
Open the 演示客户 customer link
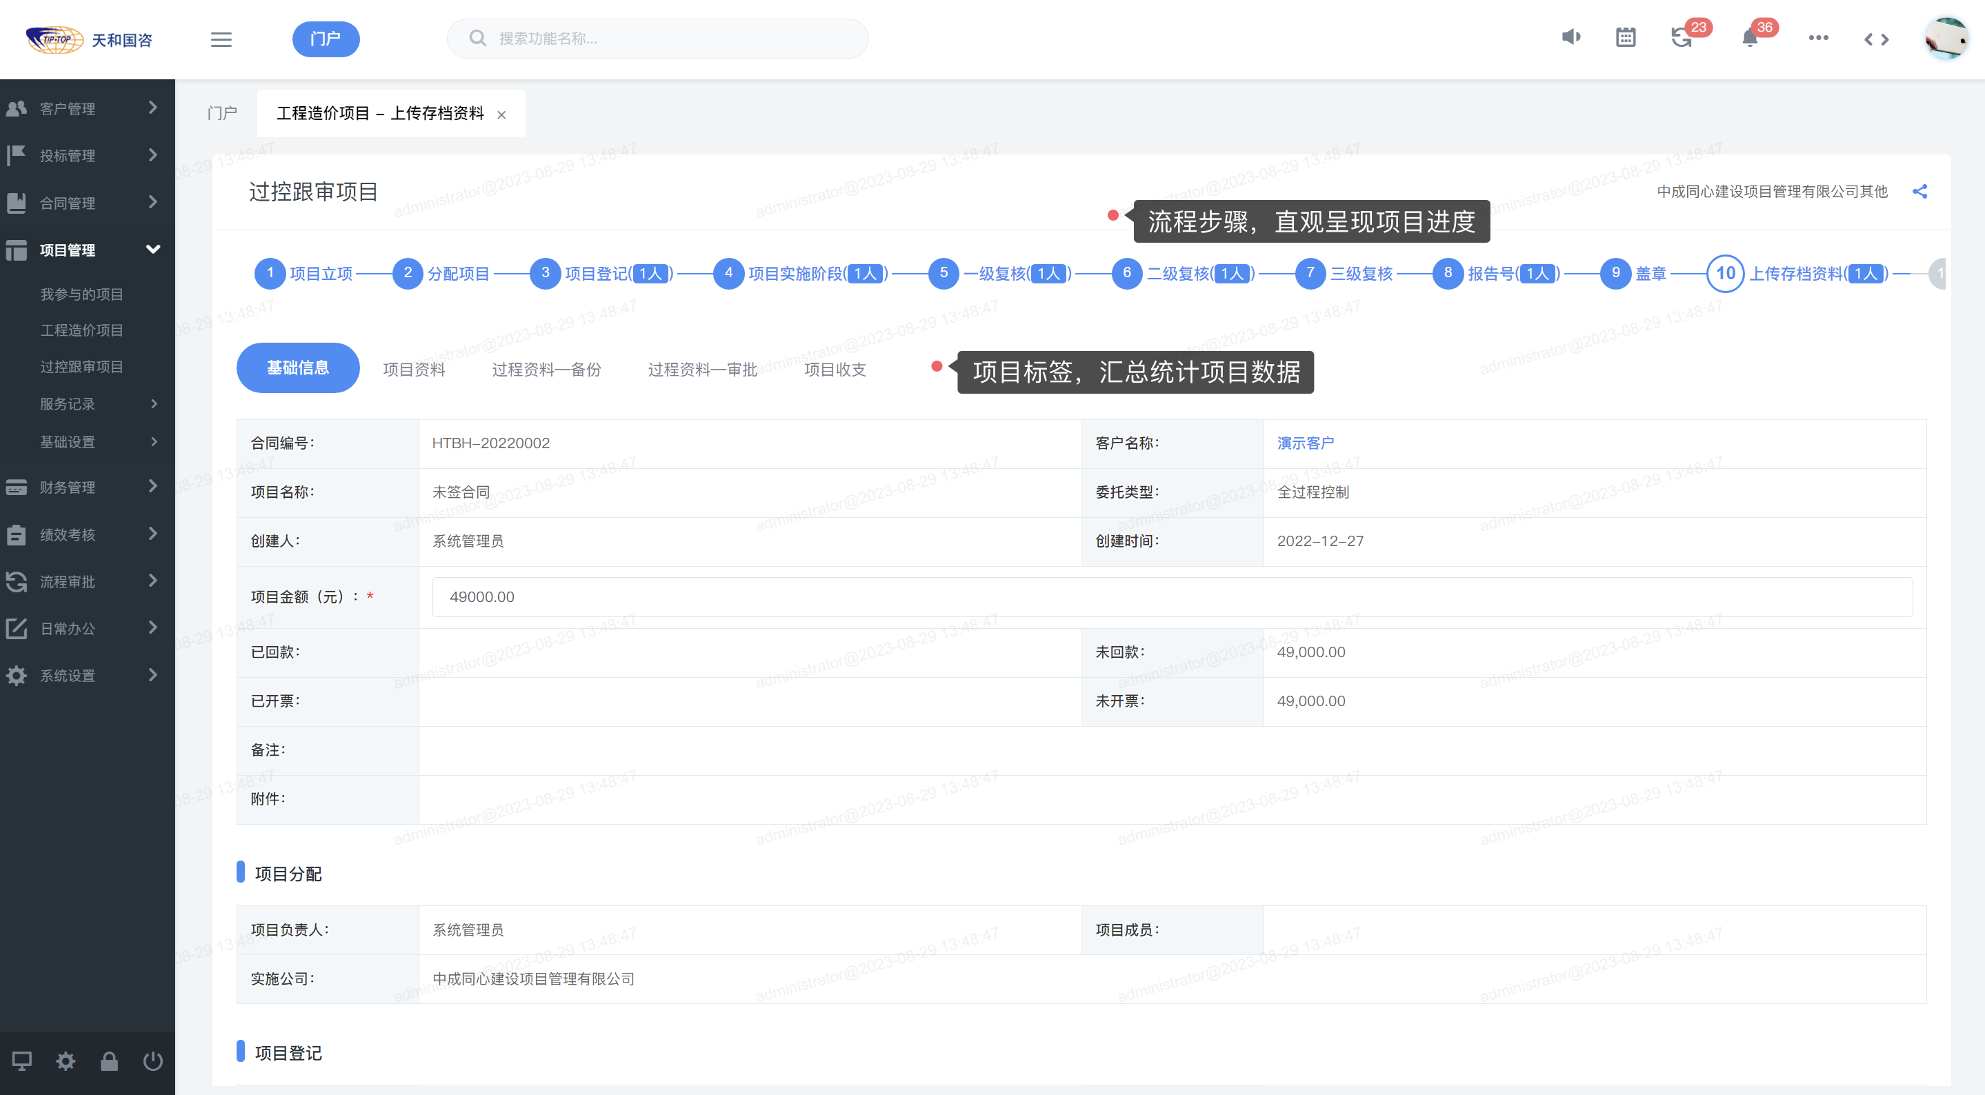click(1306, 443)
